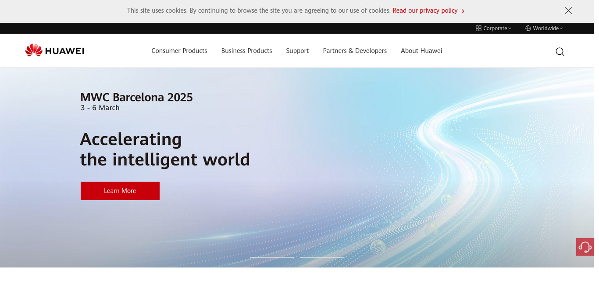Screen dimensions: 599x285
Task: Click the MWC Barcelona 2025 heading
Action: 136,97
